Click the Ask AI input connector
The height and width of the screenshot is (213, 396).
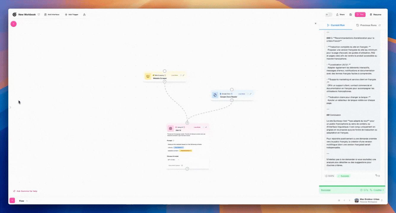coord(187,123)
